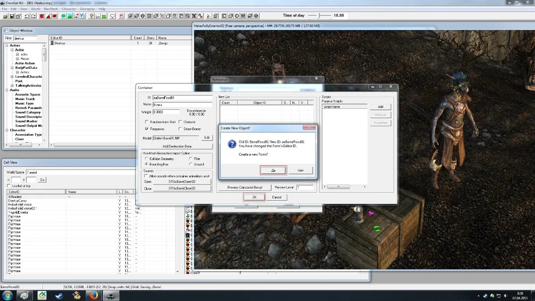Check Allow sounds when container animations exist
535x301 pixels.
146,176
